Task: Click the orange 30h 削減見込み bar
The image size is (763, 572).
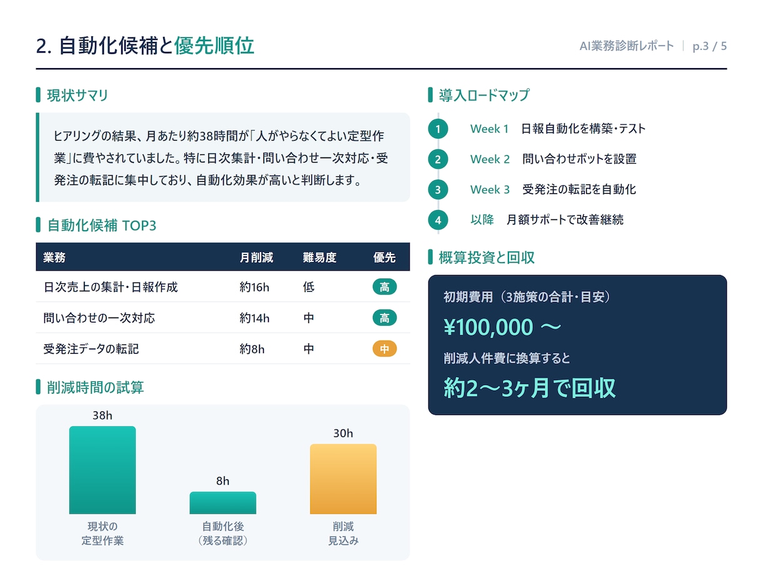Action: tap(343, 479)
